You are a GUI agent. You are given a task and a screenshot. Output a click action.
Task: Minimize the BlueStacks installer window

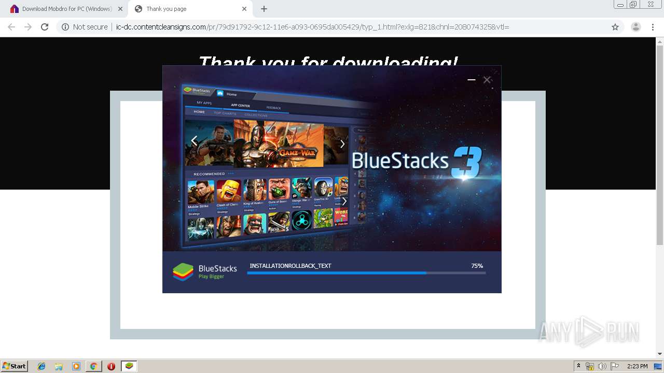[472, 80]
